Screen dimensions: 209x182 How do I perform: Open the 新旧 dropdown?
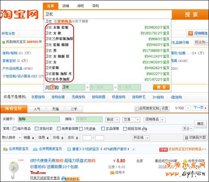coord(112,120)
